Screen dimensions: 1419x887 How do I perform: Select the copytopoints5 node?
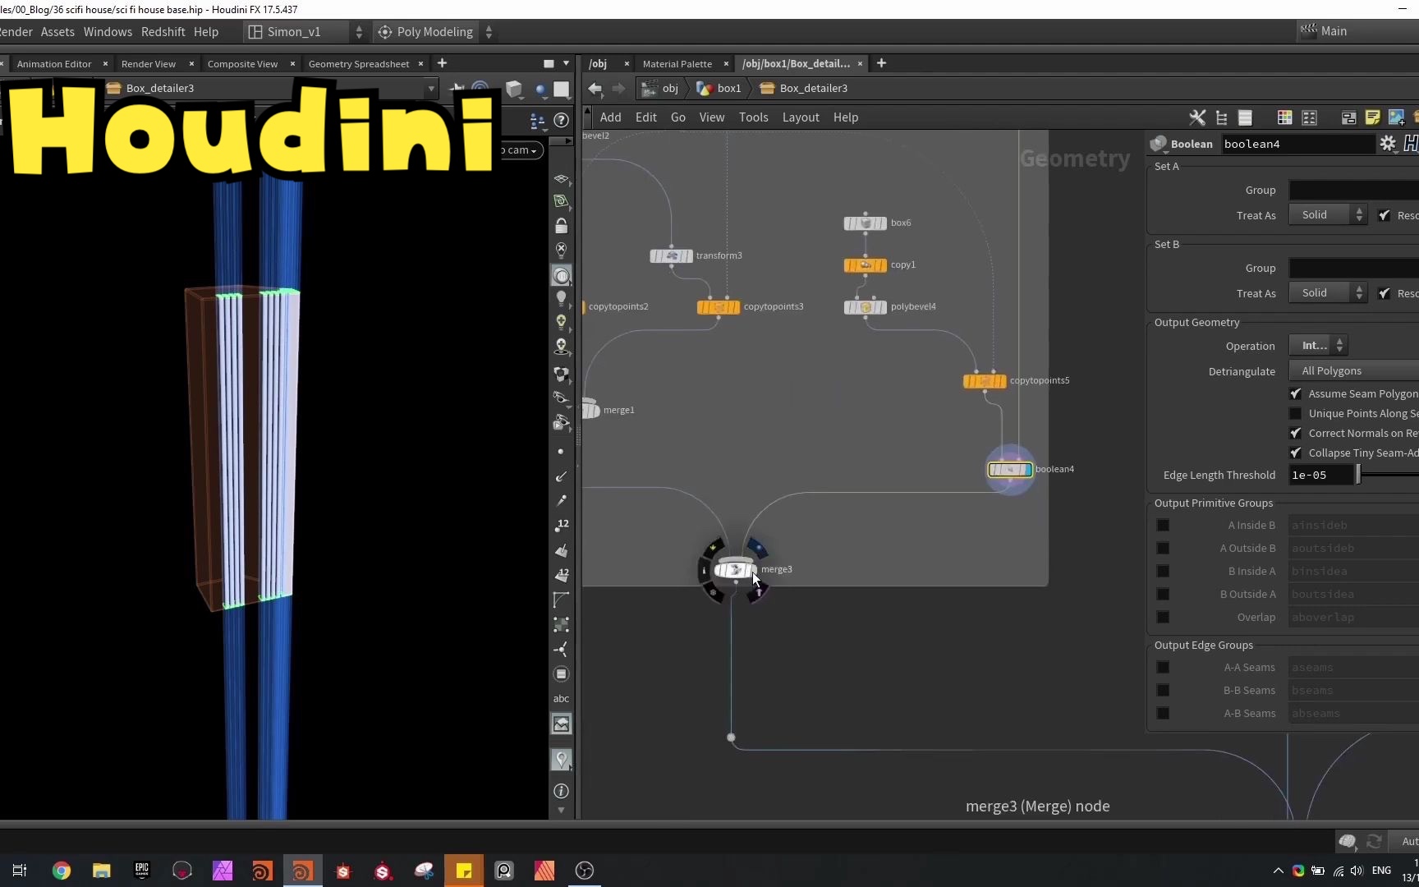tap(985, 381)
